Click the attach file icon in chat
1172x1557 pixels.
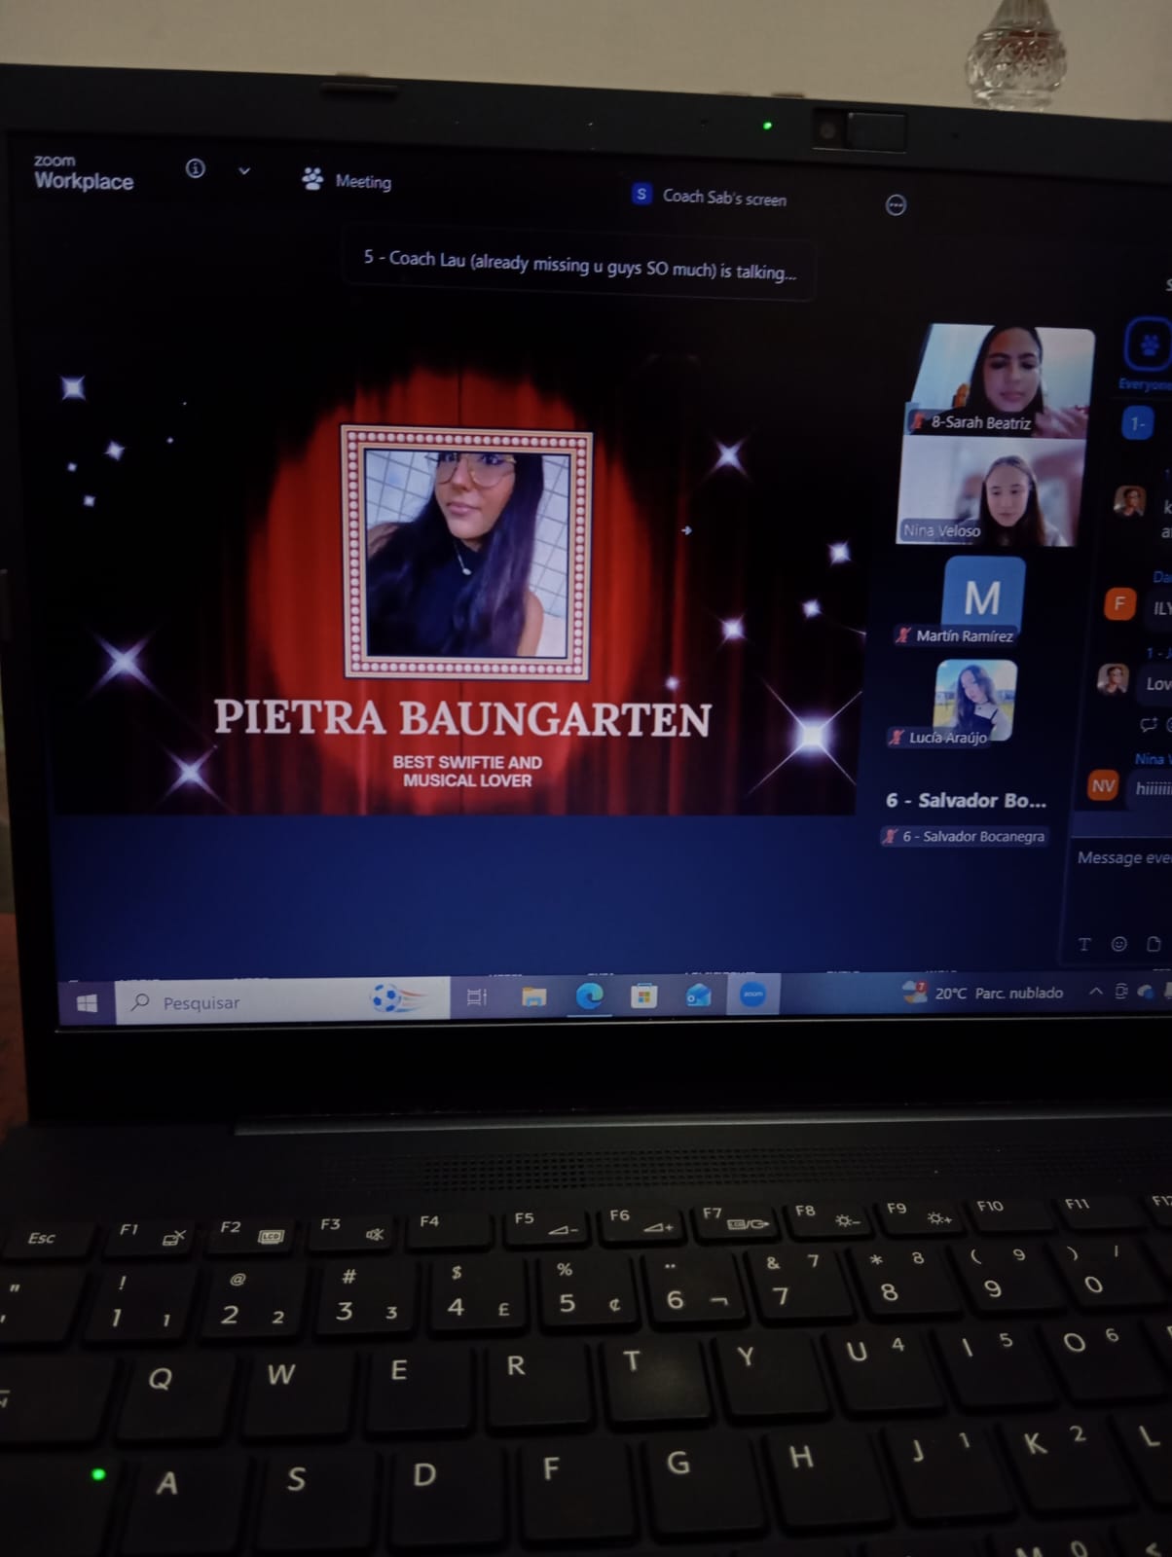pos(1154,944)
